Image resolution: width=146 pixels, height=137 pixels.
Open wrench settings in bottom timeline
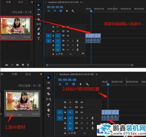(87, 84)
